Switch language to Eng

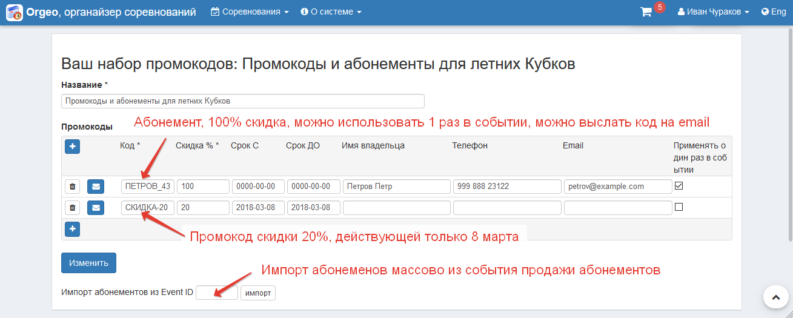[x=774, y=12]
